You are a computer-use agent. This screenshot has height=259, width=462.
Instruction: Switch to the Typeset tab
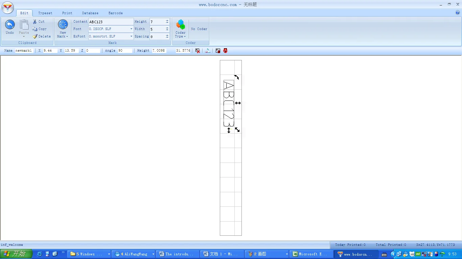coord(45,13)
